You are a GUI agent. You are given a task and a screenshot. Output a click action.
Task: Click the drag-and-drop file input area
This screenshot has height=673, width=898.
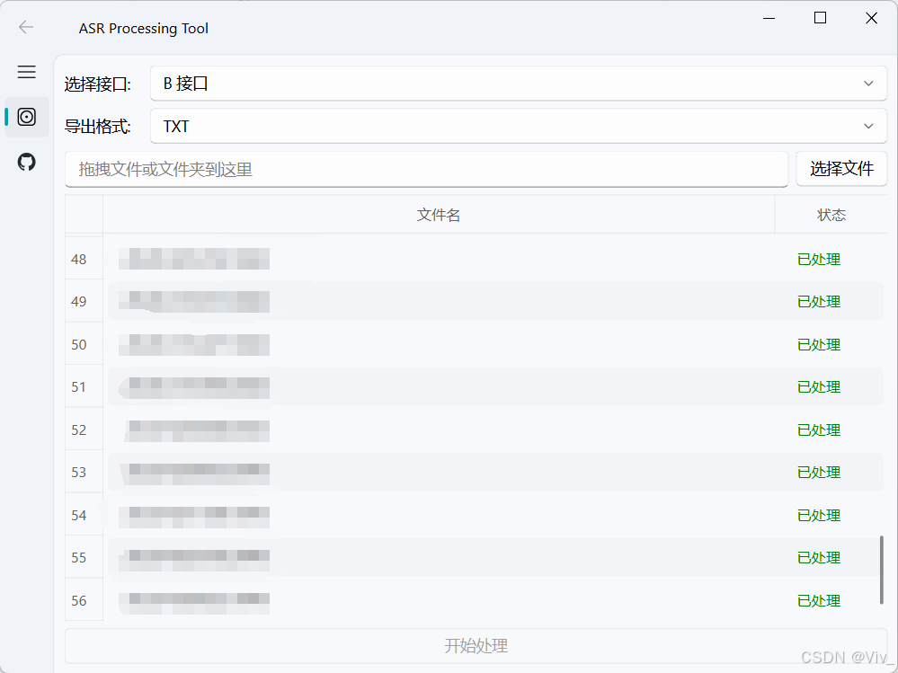click(426, 168)
